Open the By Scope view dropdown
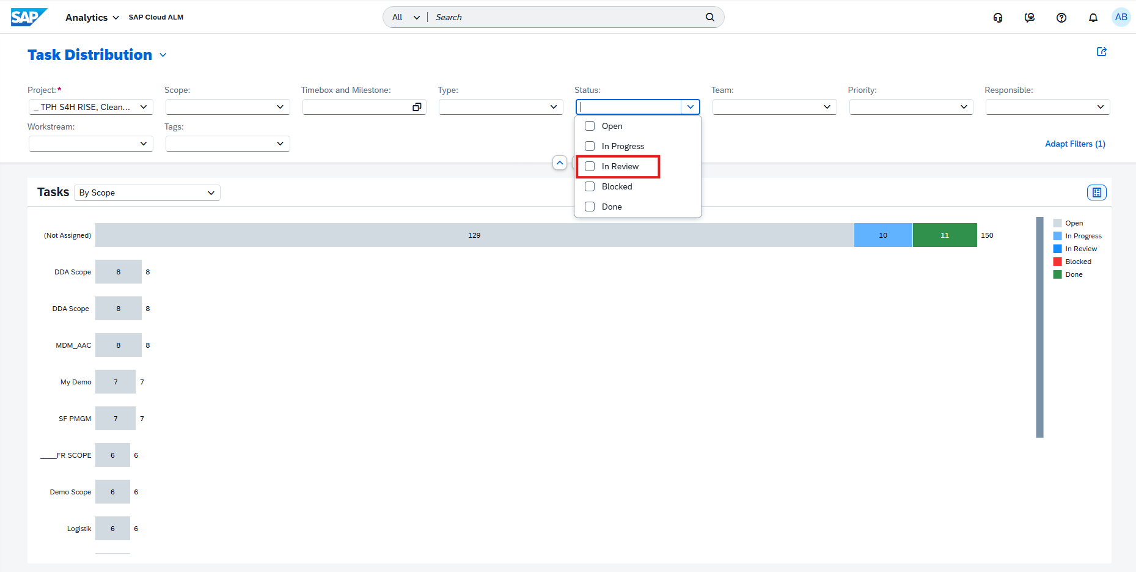Image resolution: width=1136 pixels, height=572 pixels. click(x=147, y=193)
